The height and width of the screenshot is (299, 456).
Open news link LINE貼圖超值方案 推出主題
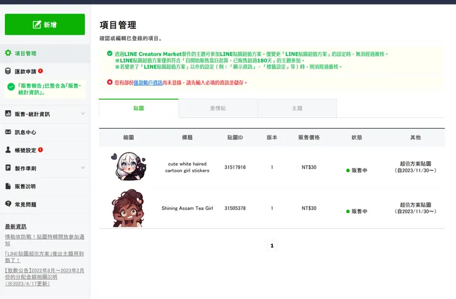coord(44,257)
